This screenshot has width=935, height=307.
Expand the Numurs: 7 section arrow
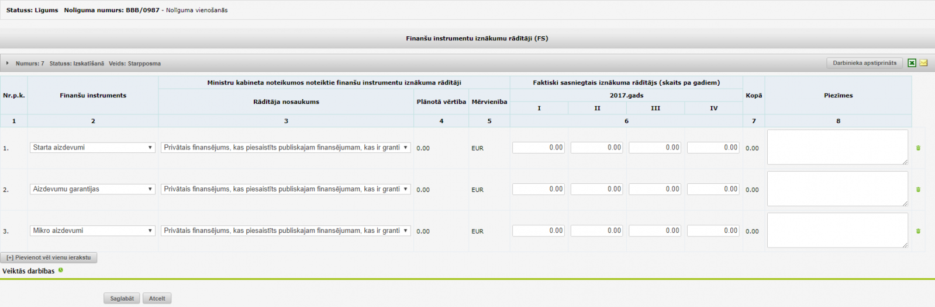tap(8, 63)
